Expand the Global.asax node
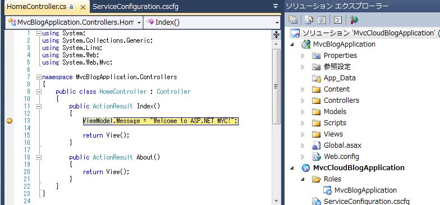The image size is (440, 205). click(x=302, y=145)
